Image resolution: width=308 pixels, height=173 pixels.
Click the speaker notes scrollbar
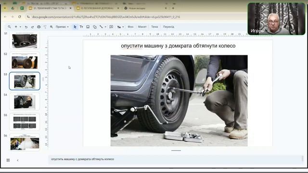pyautogui.click(x=303, y=159)
